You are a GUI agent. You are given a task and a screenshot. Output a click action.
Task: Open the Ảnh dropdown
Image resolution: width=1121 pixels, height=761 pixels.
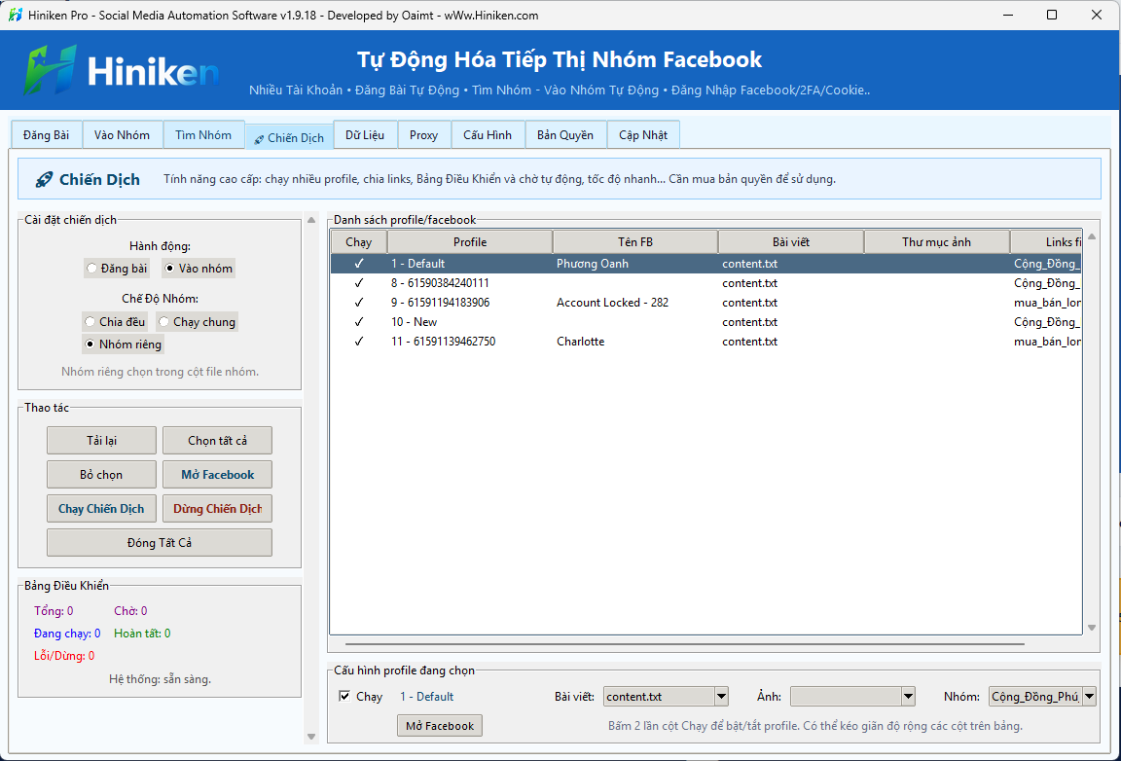click(908, 696)
